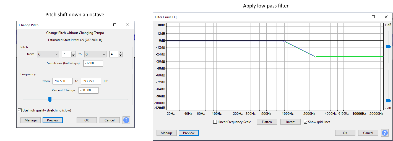Open the 'to' pitch note dropdown
The image size is (393, 141).
[95, 54]
